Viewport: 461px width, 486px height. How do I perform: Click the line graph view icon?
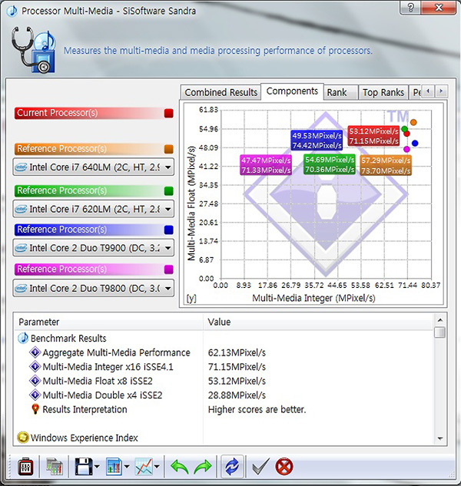click(144, 467)
